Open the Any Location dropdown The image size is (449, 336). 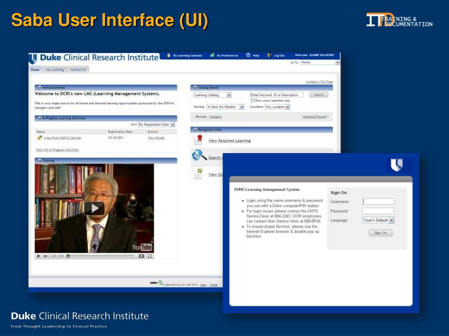coord(277,107)
